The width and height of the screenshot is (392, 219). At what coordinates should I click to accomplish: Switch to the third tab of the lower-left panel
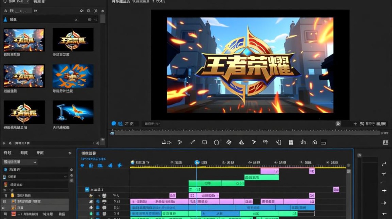point(40,153)
